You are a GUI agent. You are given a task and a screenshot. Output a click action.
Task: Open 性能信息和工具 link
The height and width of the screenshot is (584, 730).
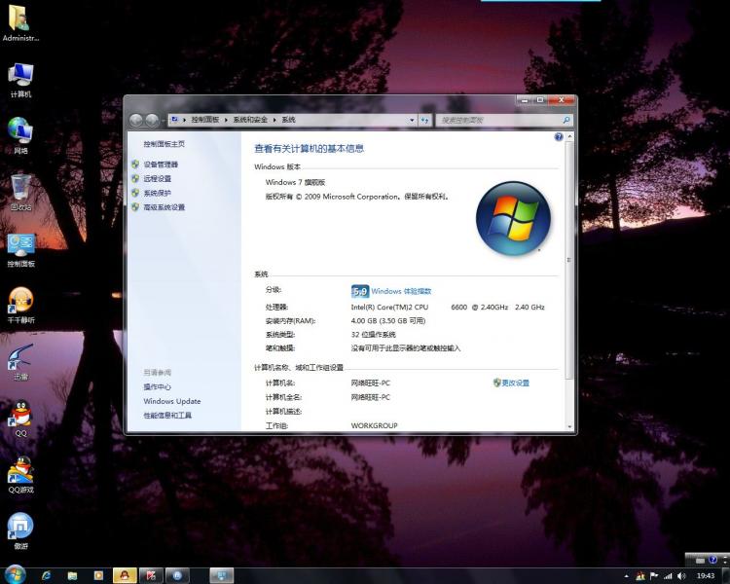point(167,416)
